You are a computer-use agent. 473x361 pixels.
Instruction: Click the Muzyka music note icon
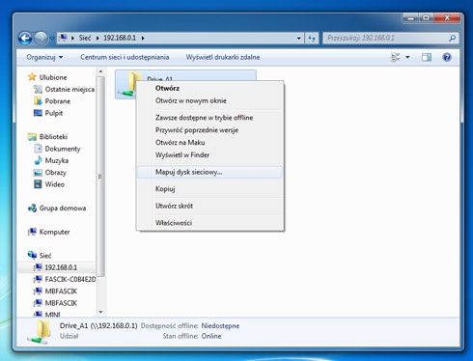tap(38, 160)
